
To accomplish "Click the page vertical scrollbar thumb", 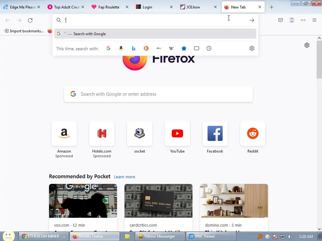I will (319, 59).
